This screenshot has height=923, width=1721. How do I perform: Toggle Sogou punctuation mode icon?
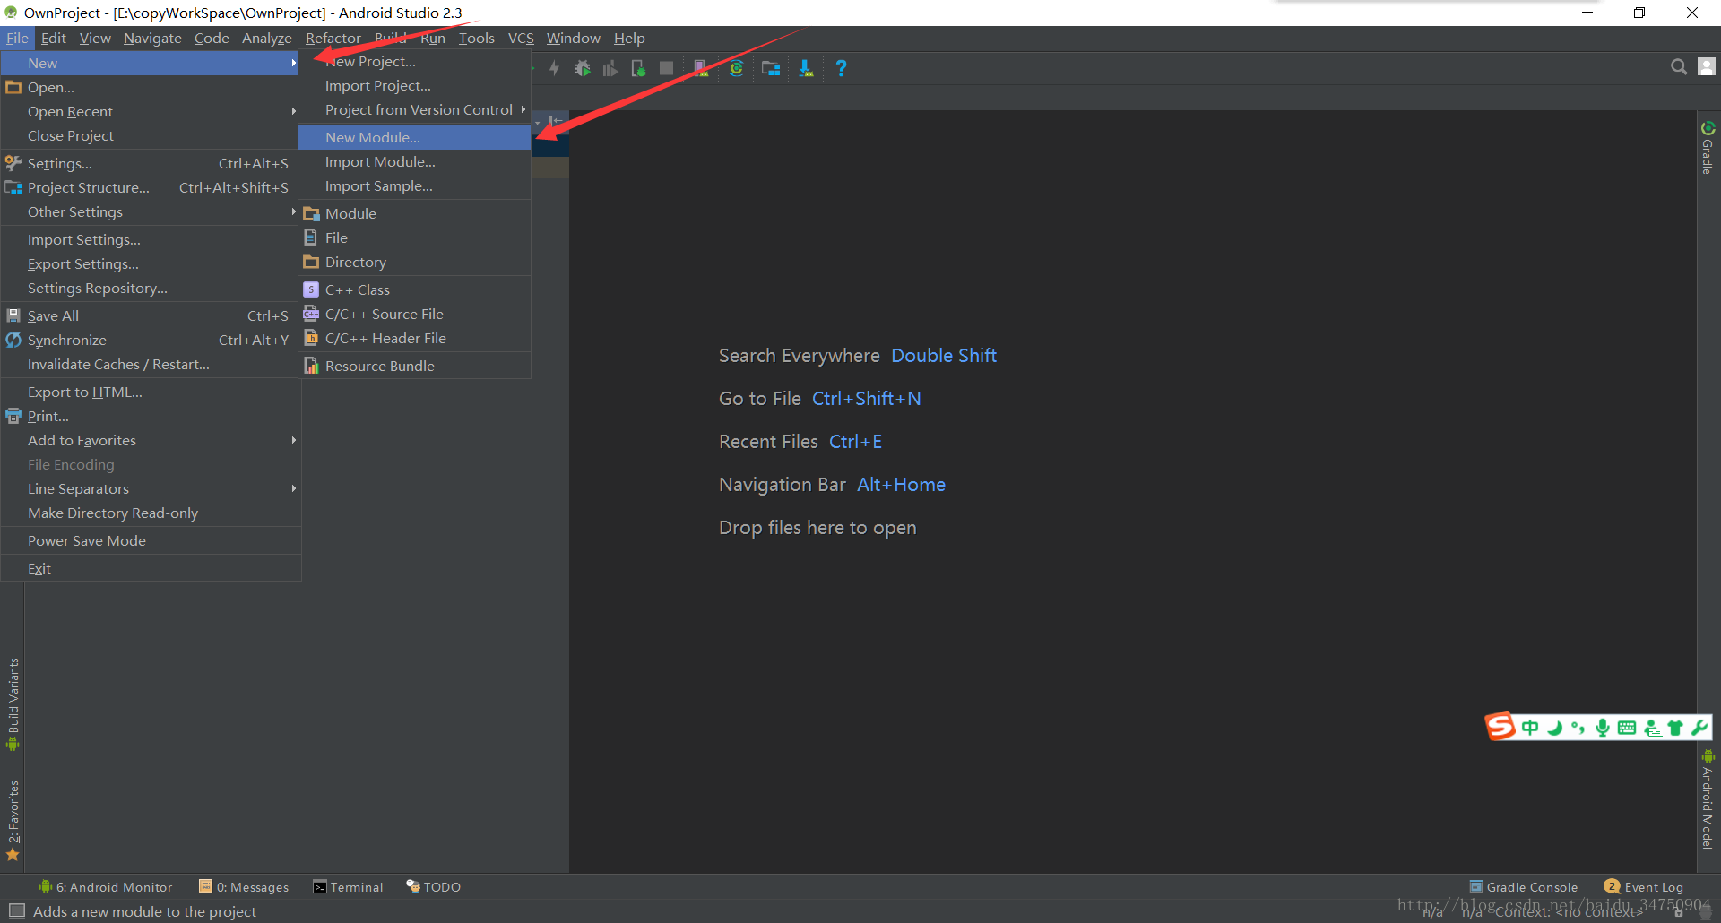1578,728
